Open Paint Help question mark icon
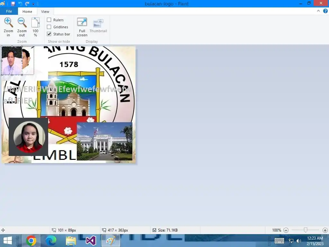The height and width of the screenshot is (247, 329). tap(325, 11)
